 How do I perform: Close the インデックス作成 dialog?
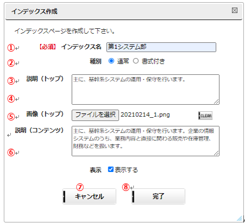pos(235,10)
